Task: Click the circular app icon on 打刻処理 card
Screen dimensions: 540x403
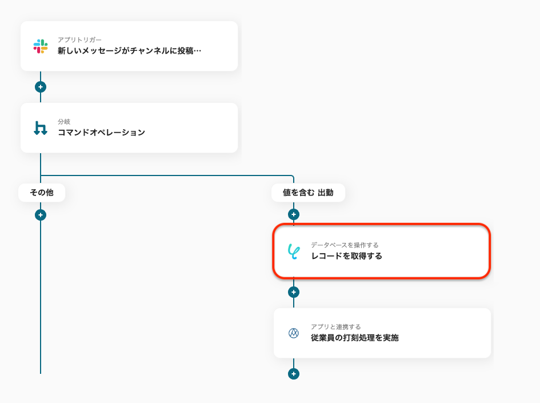Action: point(293,333)
